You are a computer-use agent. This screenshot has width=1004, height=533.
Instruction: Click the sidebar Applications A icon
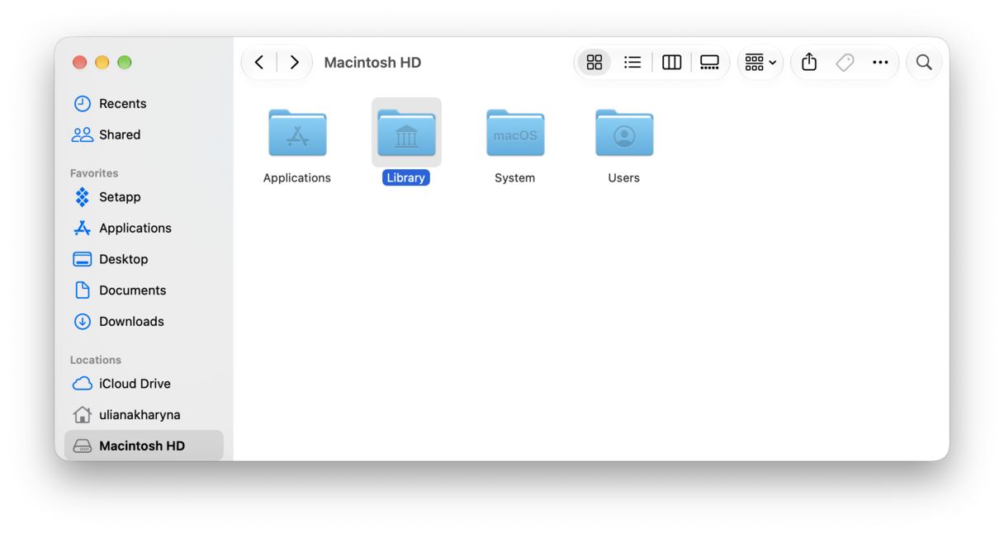click(83, 229)
